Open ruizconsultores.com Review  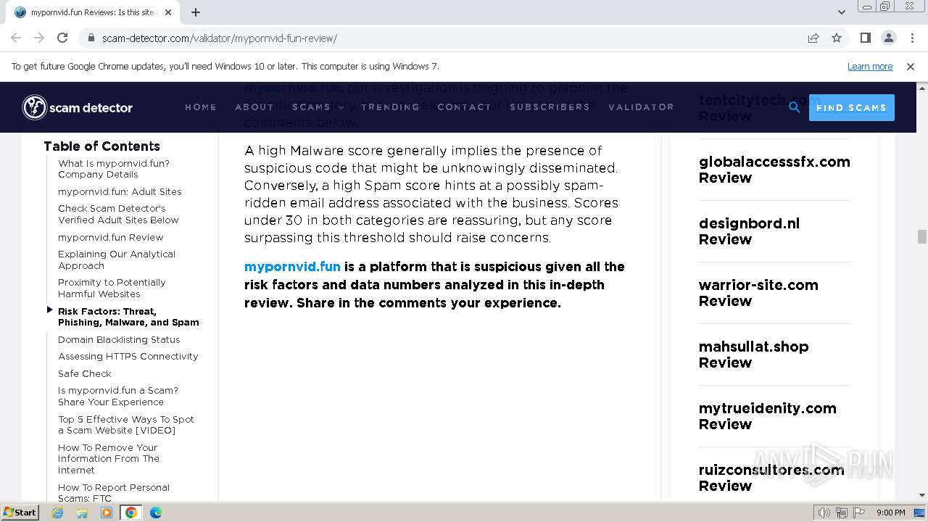coord(771,478)
